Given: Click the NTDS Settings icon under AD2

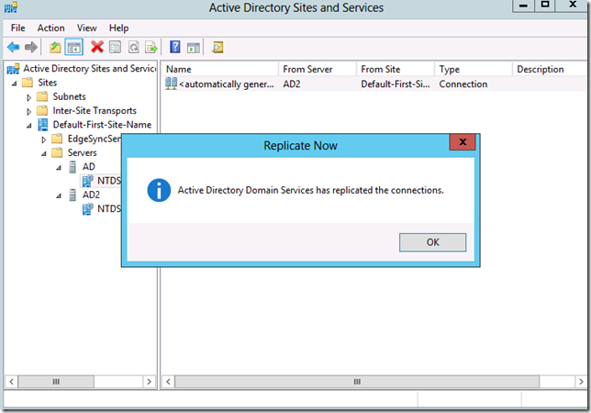Looking at the screenshot, I should click(x=87, y=208).
